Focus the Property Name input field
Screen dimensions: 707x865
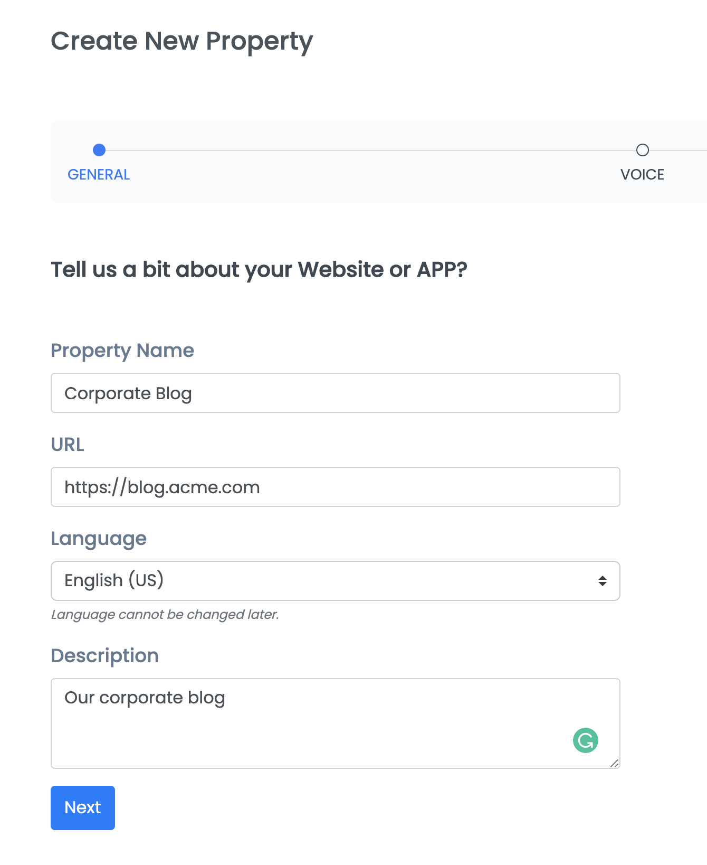pos(335,393)
